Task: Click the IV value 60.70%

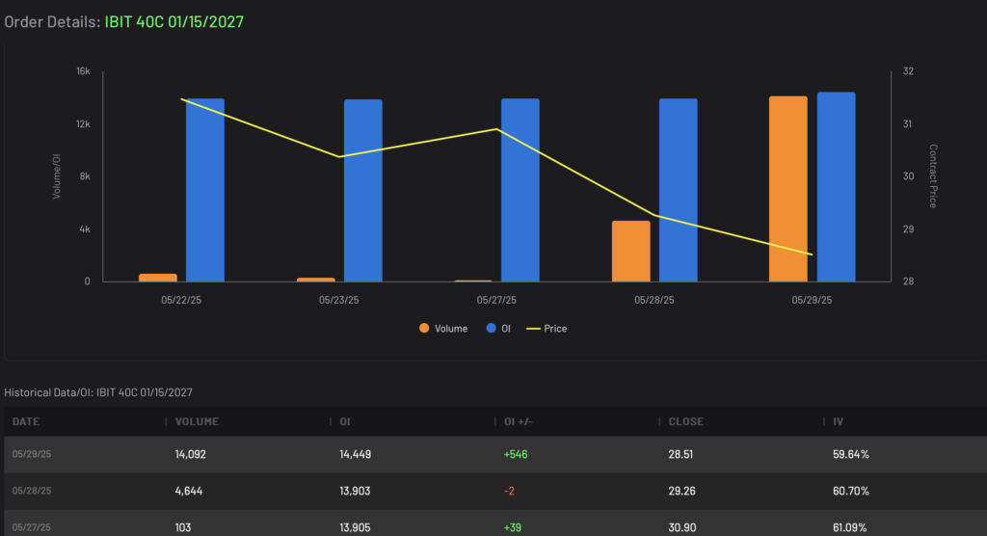Action: pos(851,491)
